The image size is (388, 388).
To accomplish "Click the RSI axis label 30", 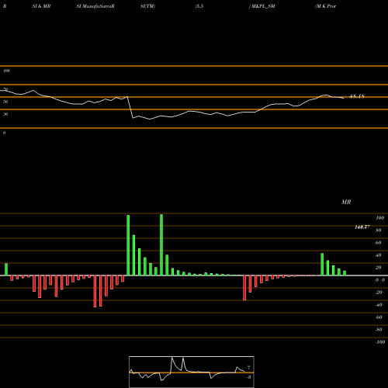I will tap(5, 114).
